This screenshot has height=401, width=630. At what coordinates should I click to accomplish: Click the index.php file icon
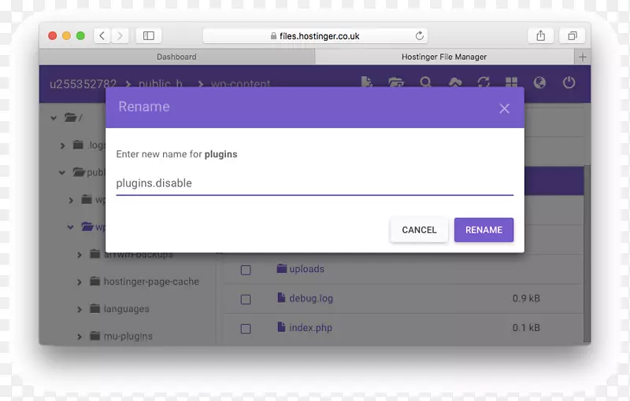281,327
